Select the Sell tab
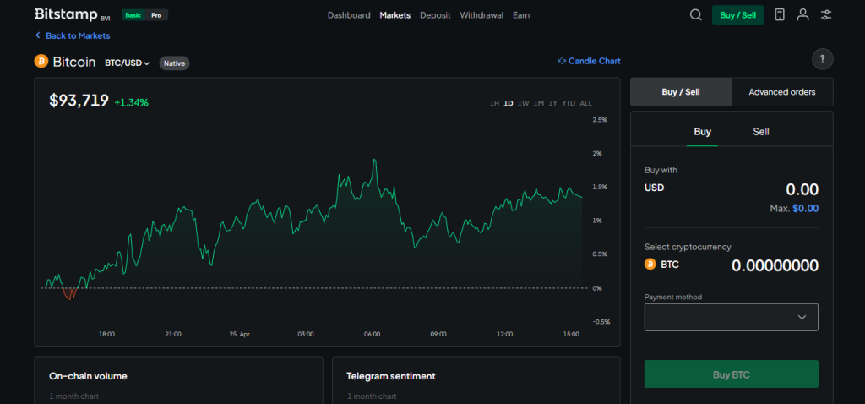The width and height of the screenshot is (865, 404). coord(761,132)
